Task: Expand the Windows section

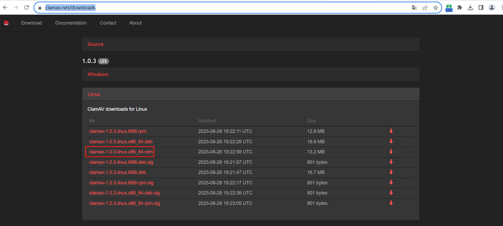Action: click(251, 74)
